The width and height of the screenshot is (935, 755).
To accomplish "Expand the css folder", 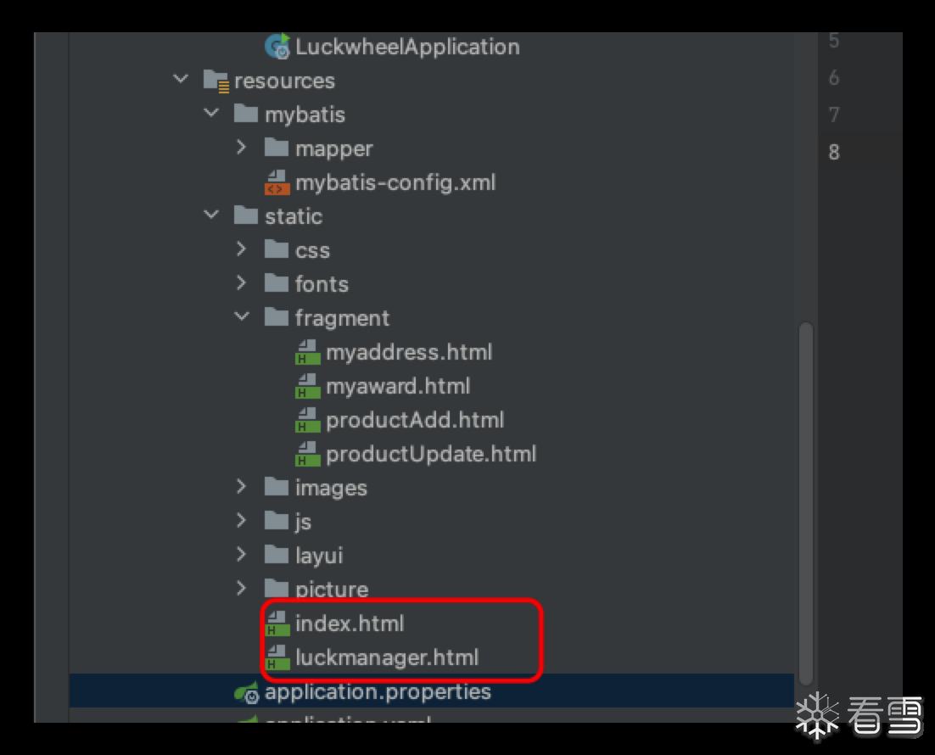I will point(242,249).
